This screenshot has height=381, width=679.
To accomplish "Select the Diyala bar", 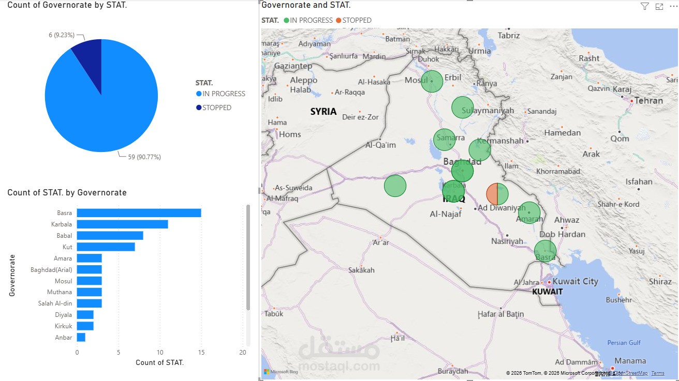I will pos(85,314).
